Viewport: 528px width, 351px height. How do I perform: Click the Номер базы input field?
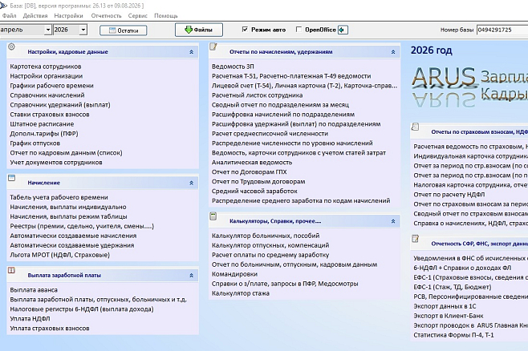coord(502,30)
